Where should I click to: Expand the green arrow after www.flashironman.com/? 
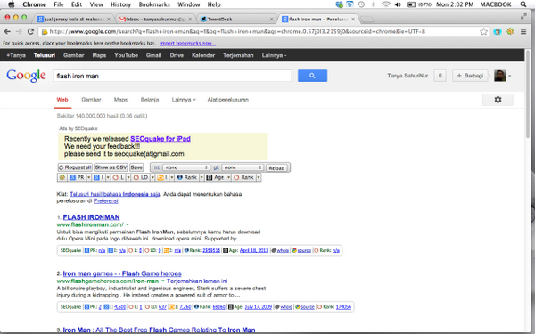[x=128, y=224]
